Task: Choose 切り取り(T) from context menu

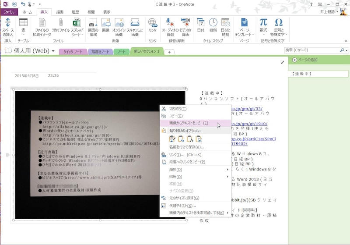Action: point(196,109)
